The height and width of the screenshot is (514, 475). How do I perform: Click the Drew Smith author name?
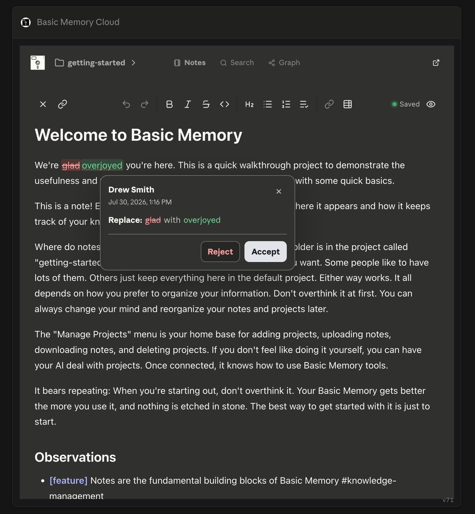click(x=131, y=190)
